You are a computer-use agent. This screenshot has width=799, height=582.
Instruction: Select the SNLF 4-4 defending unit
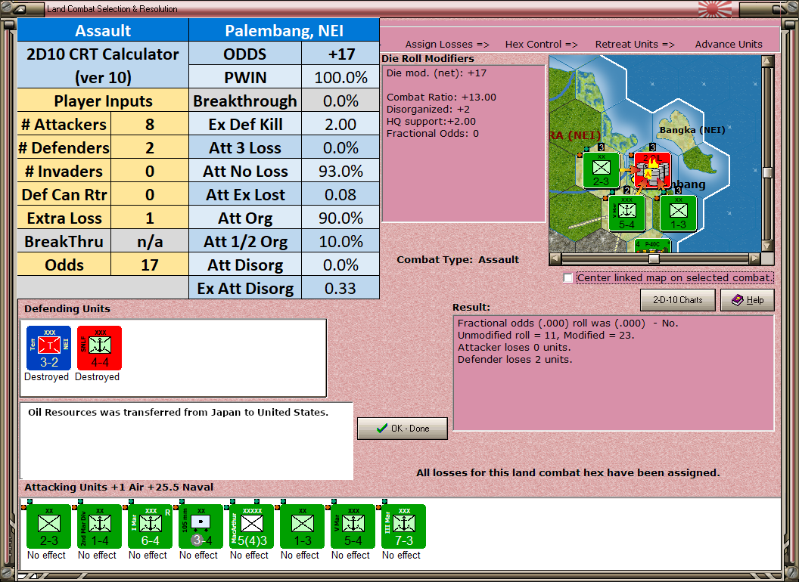click(99, 348)
